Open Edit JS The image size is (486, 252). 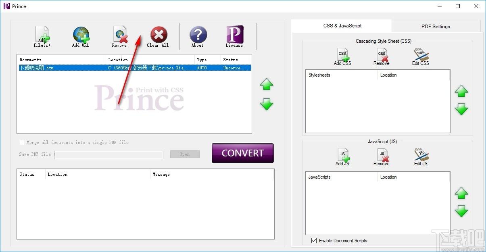421,157
